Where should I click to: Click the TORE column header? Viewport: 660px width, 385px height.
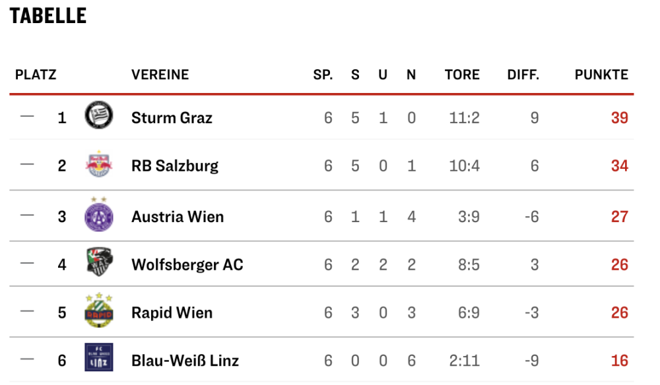(462, 75)
